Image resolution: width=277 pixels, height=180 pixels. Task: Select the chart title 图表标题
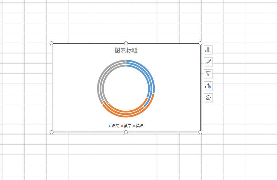[x=126, y=50]
